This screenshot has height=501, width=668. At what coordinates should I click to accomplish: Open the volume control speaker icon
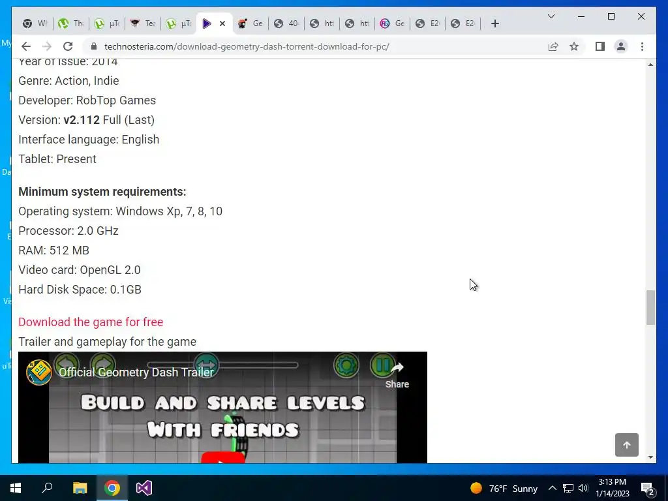pyautogui.click(x=583, y=488)
